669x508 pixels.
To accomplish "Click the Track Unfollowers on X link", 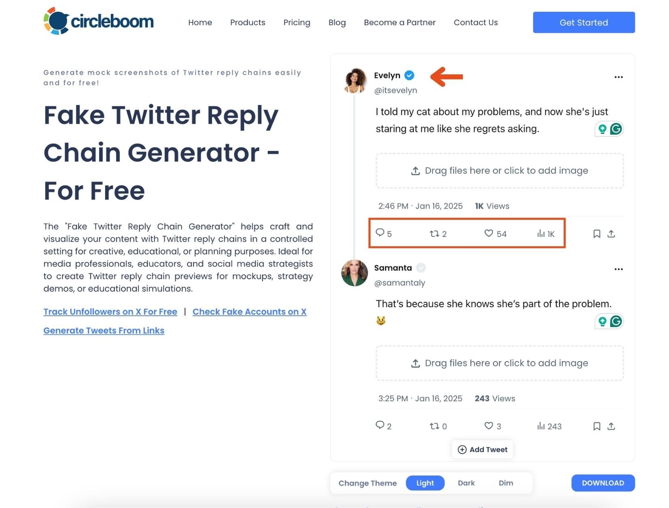I will coord(110,311).
